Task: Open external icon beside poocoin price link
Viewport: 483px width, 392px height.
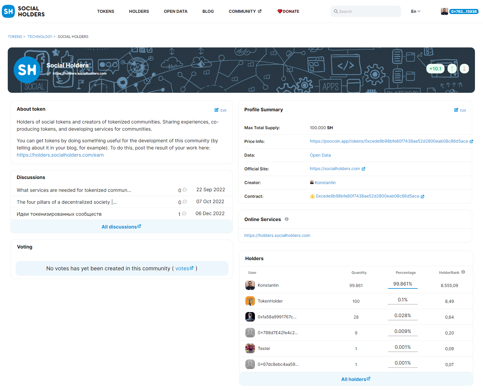Action: [471, 141]
